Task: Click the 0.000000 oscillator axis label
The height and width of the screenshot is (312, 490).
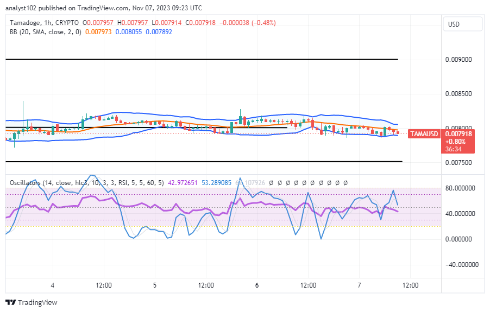Action: click(458, 239)
